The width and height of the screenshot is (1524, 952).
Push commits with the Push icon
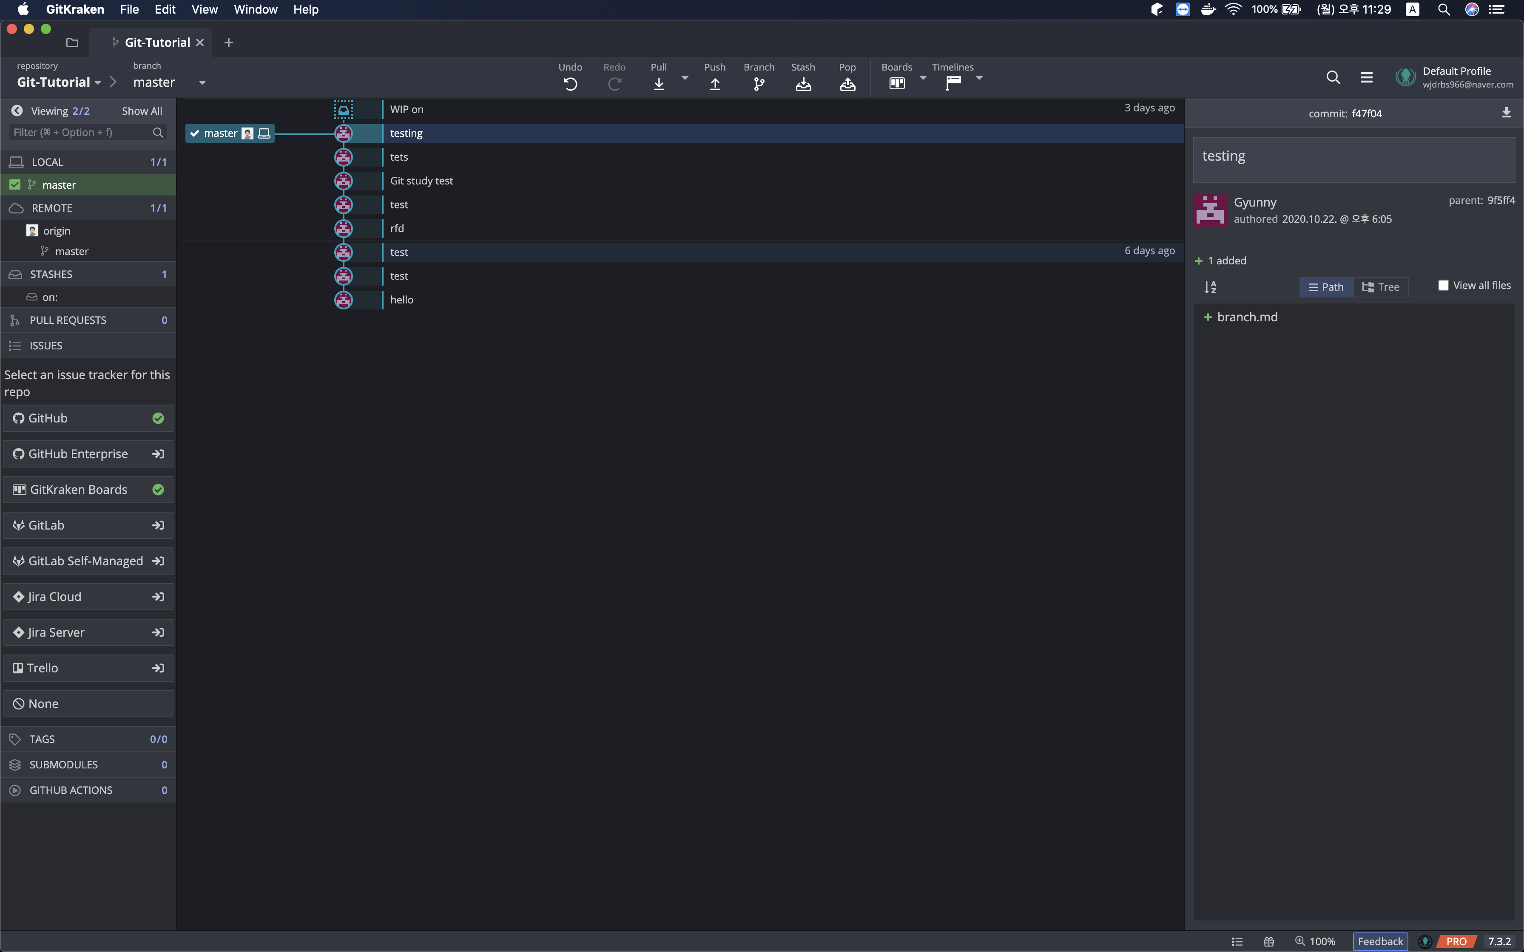715,84
